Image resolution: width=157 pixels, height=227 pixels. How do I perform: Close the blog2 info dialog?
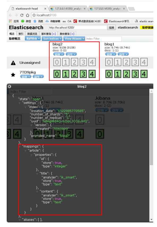9,86
